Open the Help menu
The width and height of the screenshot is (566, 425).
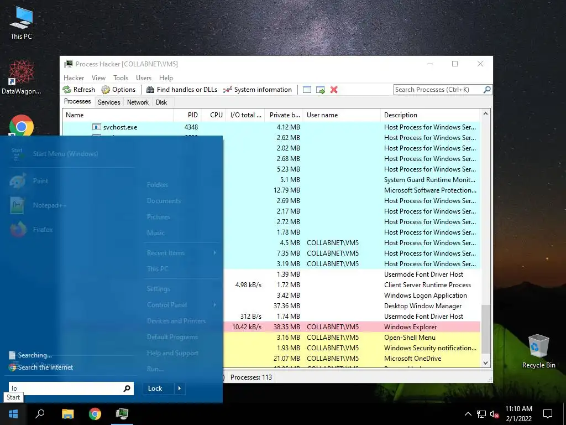tap(166, 78)
